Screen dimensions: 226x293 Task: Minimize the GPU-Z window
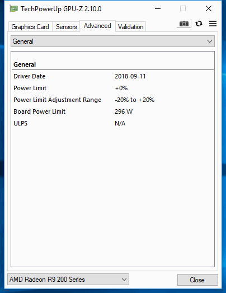[x=158, y=8]
